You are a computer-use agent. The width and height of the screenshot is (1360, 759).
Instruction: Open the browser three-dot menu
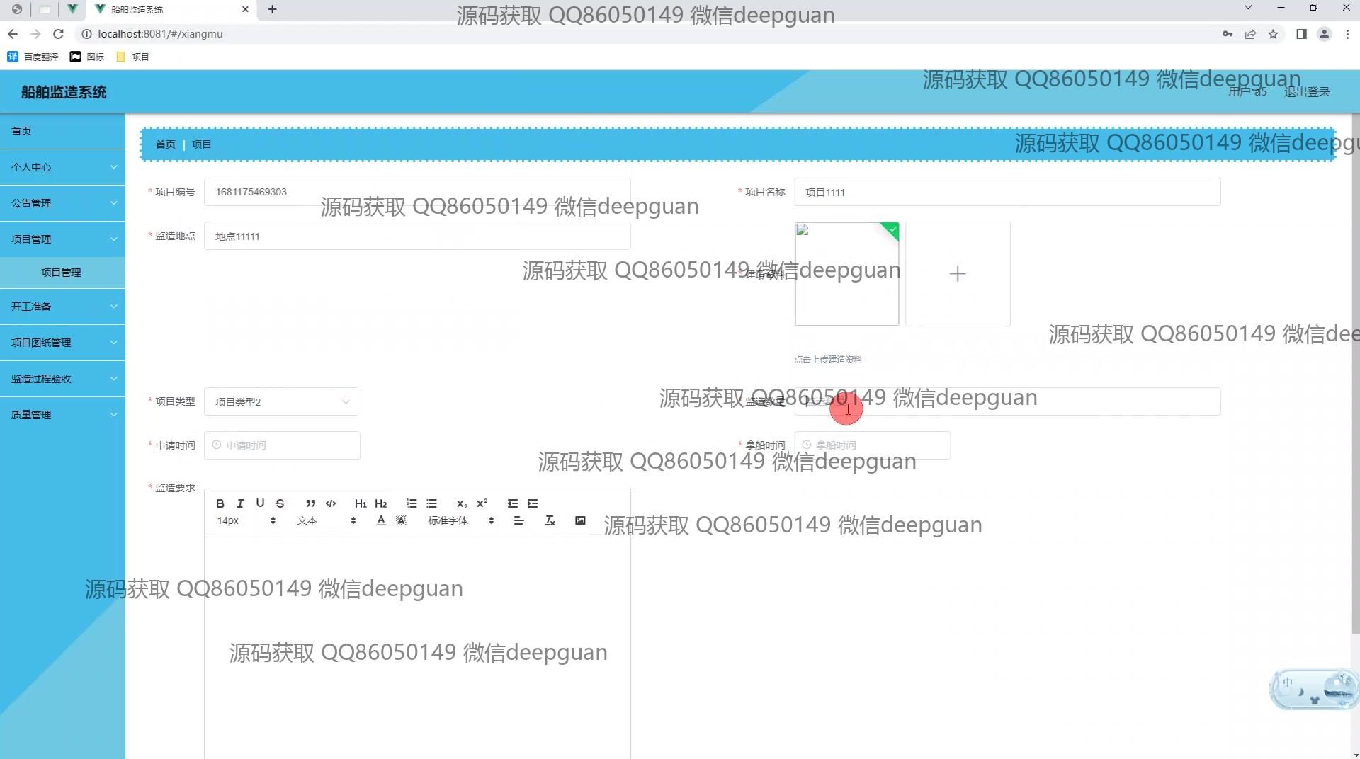point(1347,34)
